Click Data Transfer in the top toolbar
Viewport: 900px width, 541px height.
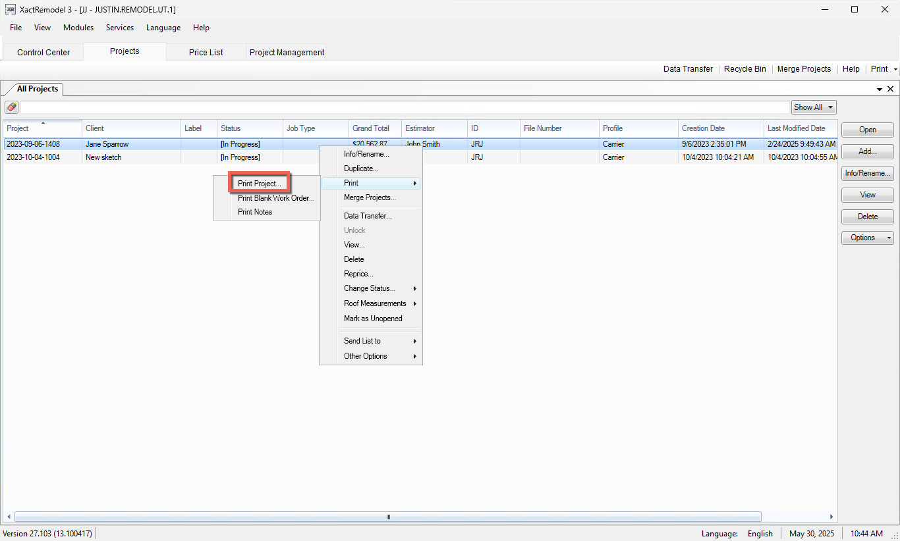tap(688, 69)
